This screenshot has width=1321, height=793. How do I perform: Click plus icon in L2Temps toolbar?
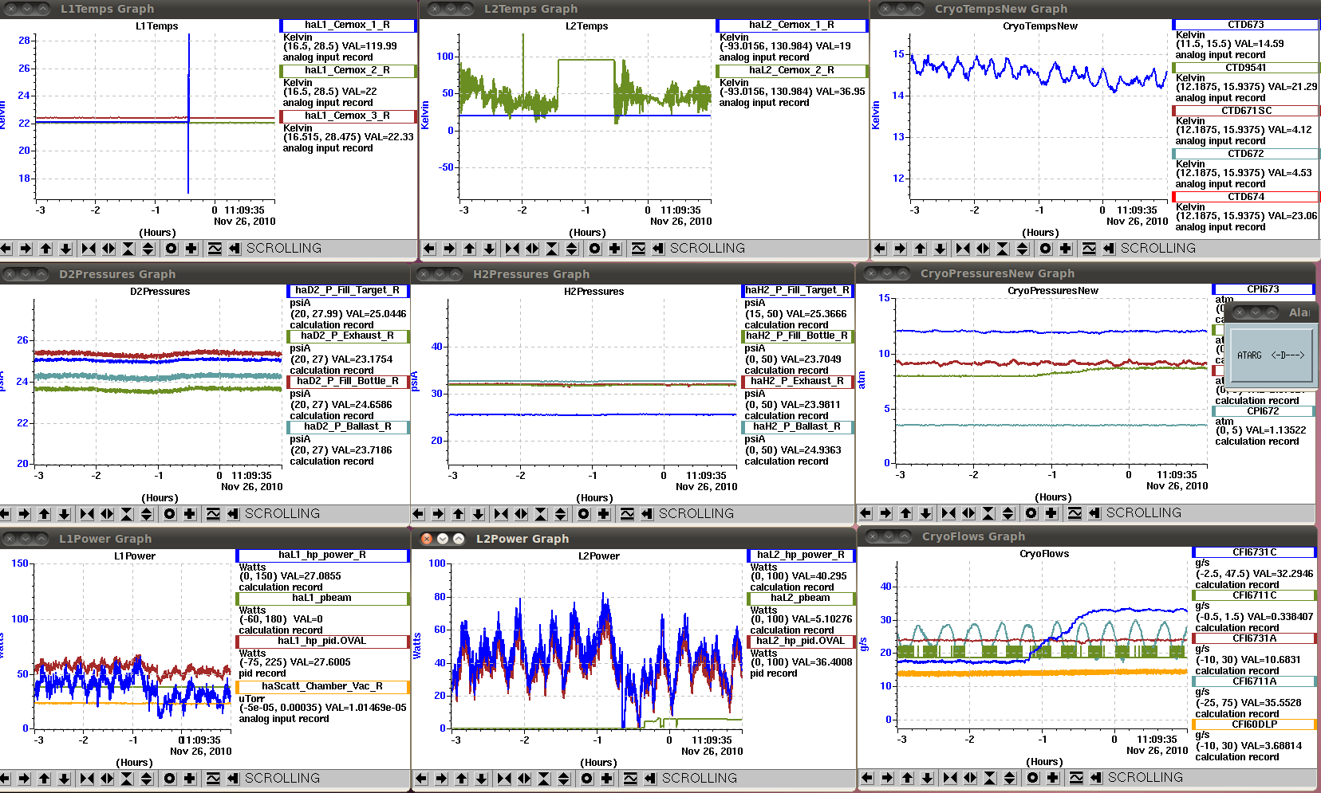click(614, 249)
